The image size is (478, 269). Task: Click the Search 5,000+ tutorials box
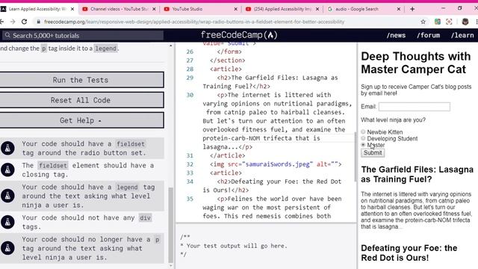click(83, 35)
